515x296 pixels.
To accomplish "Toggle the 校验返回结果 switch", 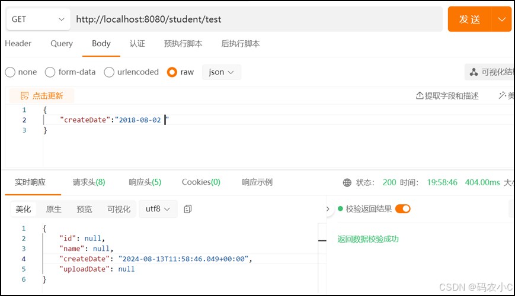I will pyautogui.click(x=402, y=209).
